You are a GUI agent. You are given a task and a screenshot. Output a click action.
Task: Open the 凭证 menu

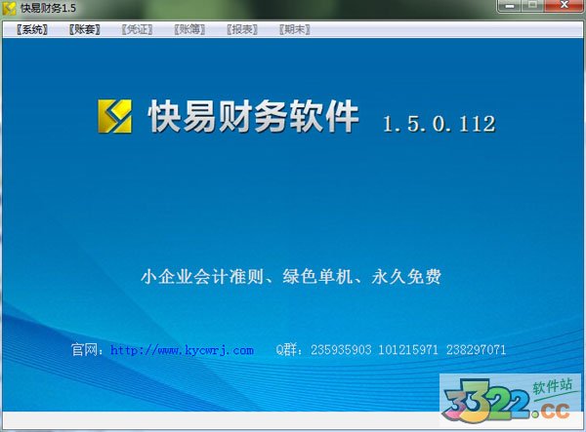[137, 29]
